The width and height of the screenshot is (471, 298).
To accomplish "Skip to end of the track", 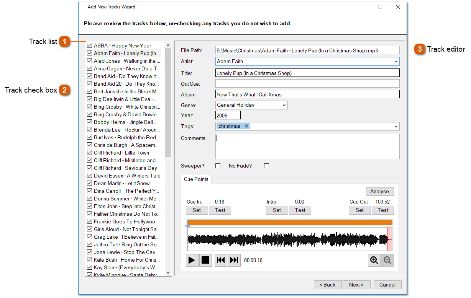I will coord(234,260).
